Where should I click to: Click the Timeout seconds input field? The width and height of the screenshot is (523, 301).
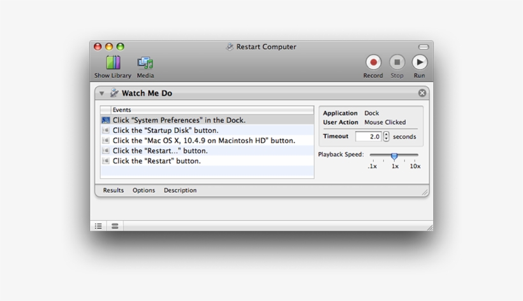(368, 136)
